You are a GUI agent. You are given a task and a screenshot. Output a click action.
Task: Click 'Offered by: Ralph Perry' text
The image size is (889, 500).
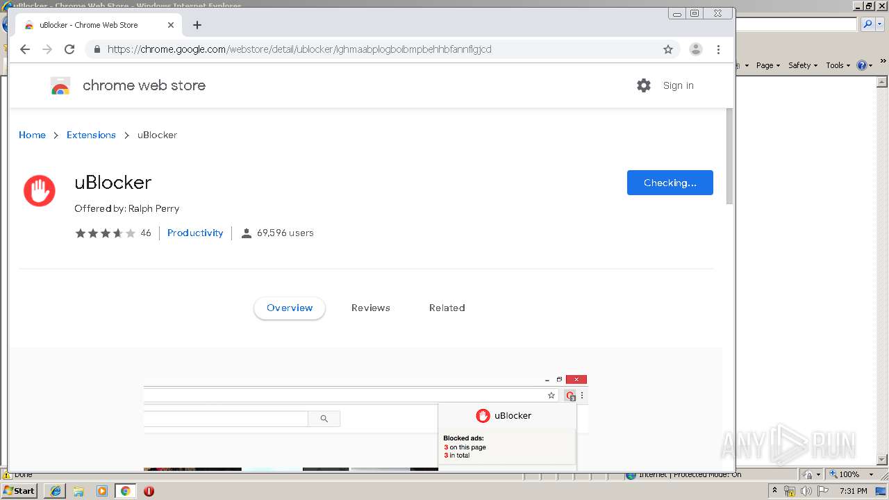coord(126,208)
